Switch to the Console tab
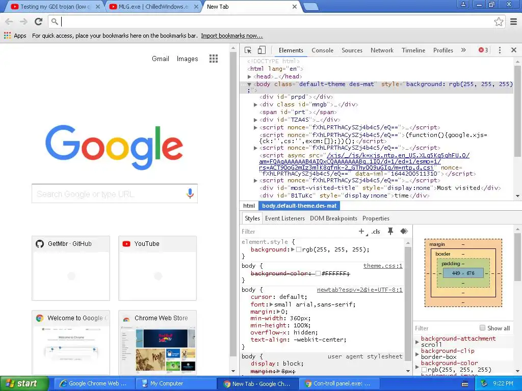The width and height of the screenshot is (522, 391). click(322, 50)
